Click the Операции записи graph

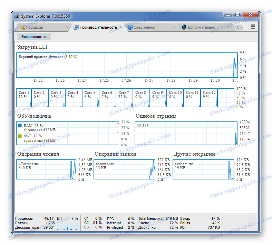click(x=124, y=169)
